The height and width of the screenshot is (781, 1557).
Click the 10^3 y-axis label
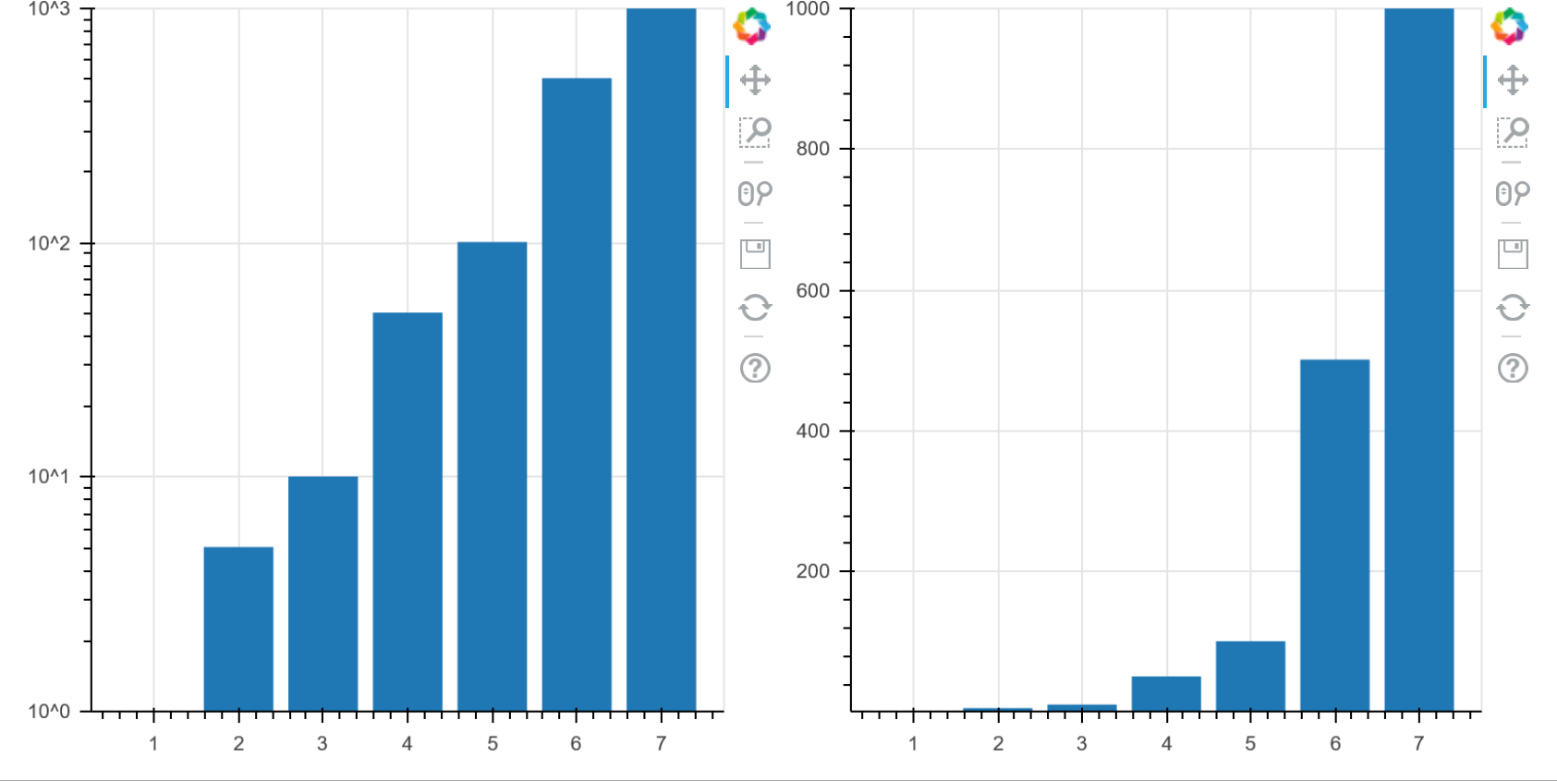(49, 9)
